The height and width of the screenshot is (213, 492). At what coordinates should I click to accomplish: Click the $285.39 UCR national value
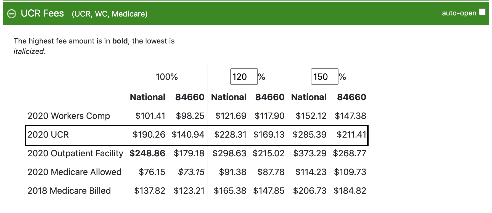[x=310, y=135]
